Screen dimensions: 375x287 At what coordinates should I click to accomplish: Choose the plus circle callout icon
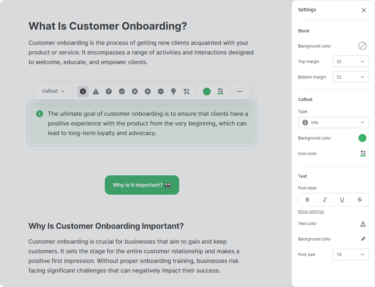148,91
